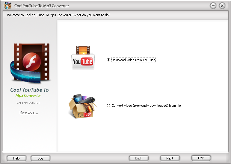The width and height of the screenshot is (231, 164).
Task: Click the YouTube box convert icon
Action: [x=83, y=106]
